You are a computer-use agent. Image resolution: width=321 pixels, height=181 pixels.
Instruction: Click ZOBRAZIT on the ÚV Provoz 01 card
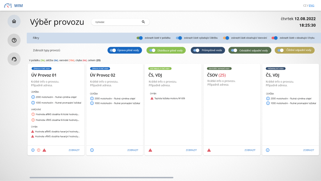pos(74,150)
